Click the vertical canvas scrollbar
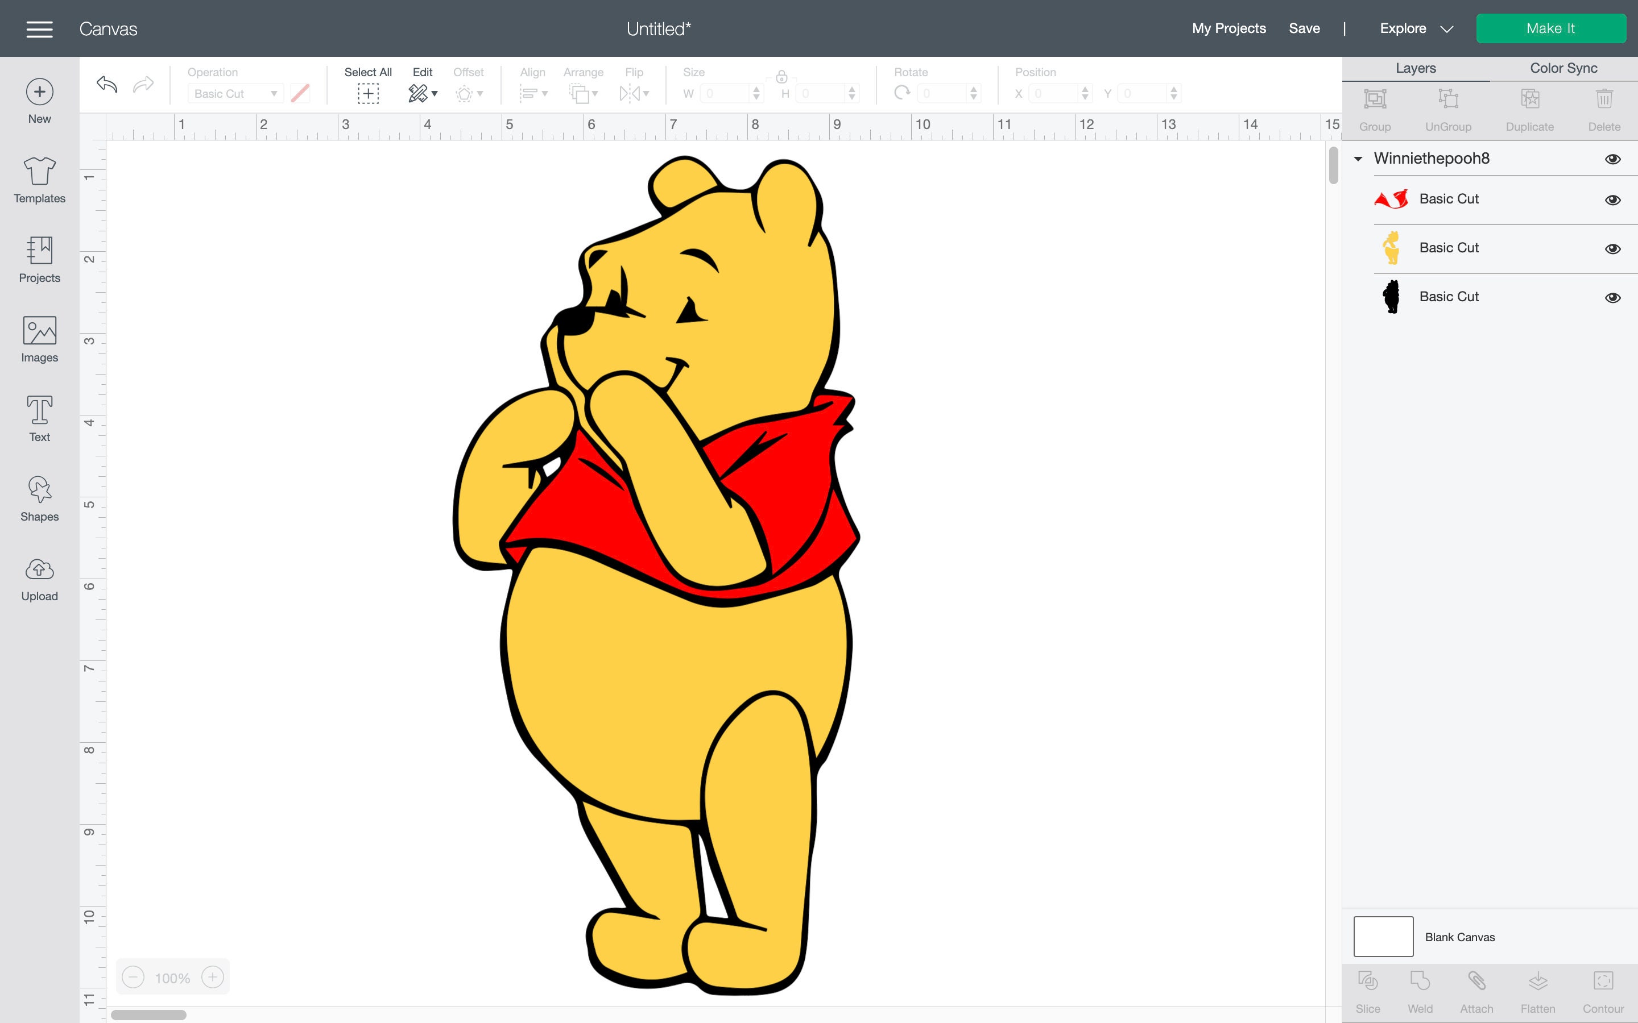This screenshot has width=1638, height=1023. click(1333, 166)
